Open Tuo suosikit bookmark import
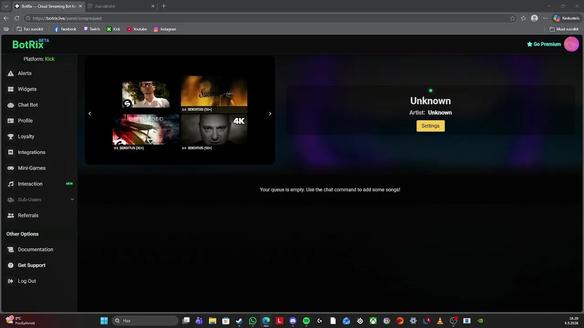The width and height of the screenshot is (584, 328). [30, 29]
